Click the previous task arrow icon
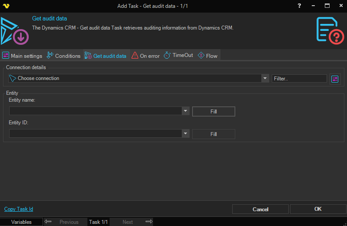Image resolution: width=347 pixels, height=226 pixels. tap(48, 222)
